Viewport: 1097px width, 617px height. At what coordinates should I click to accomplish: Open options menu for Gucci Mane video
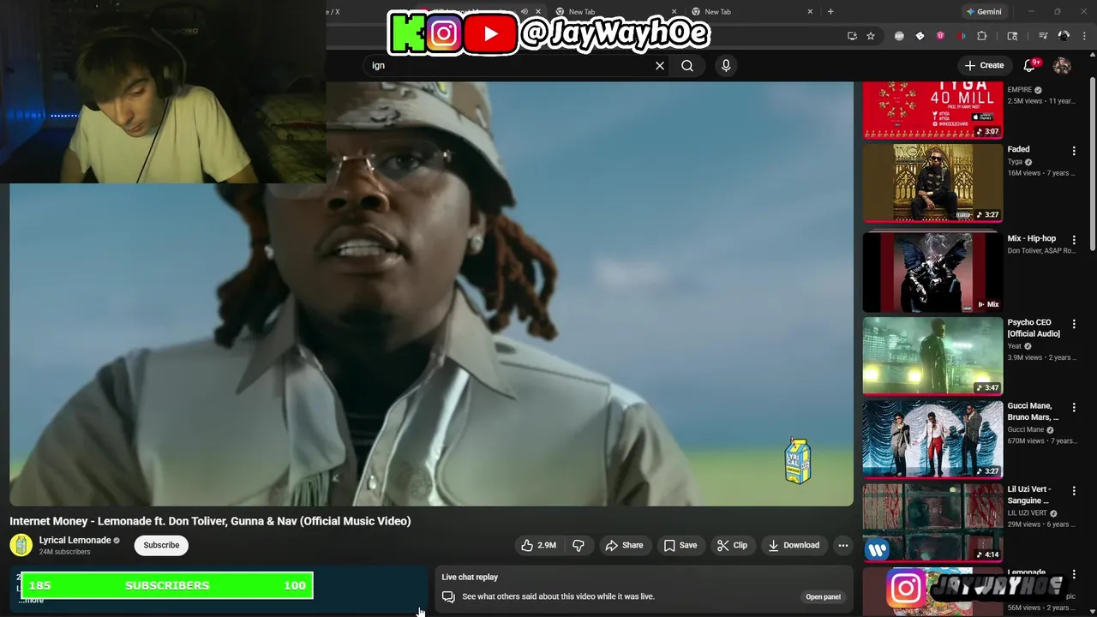pyautogui.click(x=1074, y=407)
